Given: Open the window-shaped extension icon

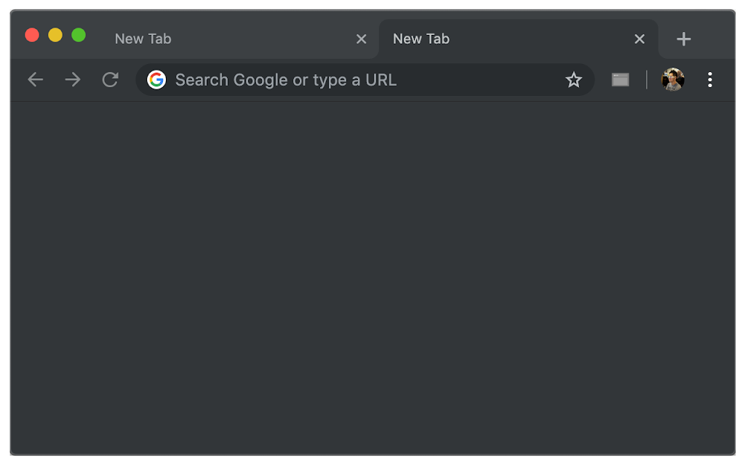Looking at the screenshot, I should tap(620, 80).
